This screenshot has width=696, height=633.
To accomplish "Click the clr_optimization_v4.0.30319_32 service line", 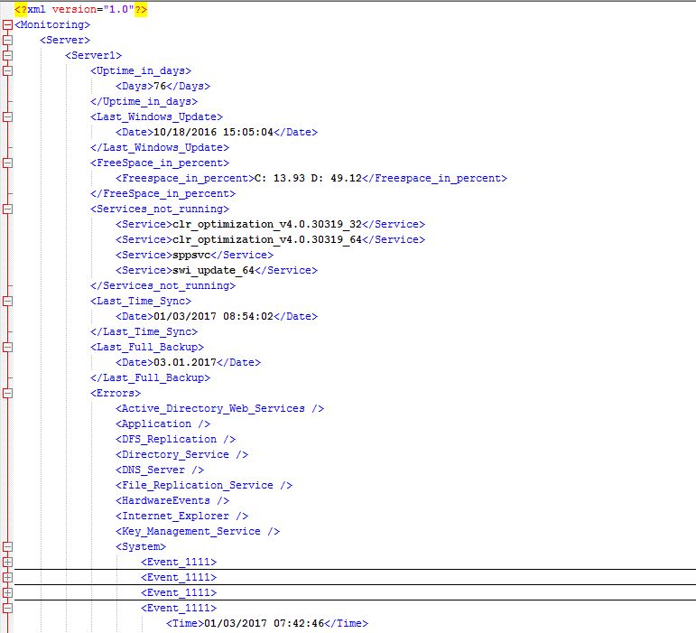I will click(270, 224).
